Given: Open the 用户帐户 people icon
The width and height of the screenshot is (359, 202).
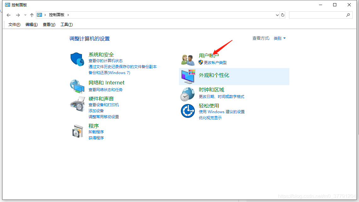Looking at the screenshot, I should click(188, 60).
